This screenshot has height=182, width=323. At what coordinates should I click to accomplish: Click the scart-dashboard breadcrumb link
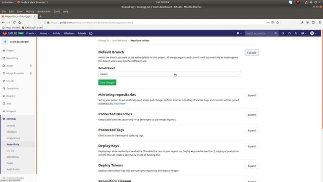pos(120,40)
